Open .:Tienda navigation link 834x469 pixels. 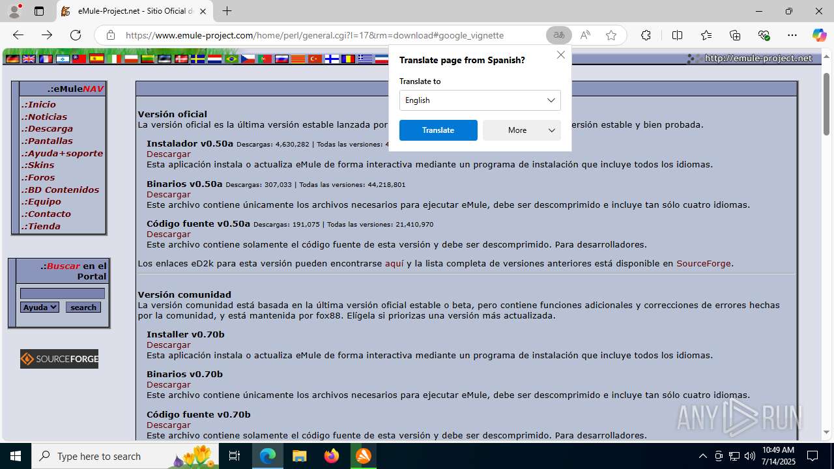(x=41, y=226)
